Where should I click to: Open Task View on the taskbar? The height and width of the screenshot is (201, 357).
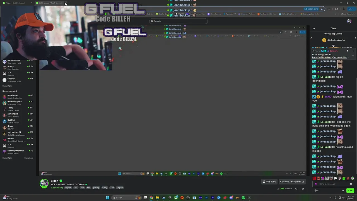coord(145,198)
